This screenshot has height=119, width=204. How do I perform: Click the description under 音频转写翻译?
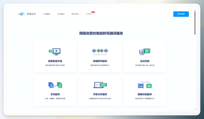pyautogui.click(x=100, y=65)
